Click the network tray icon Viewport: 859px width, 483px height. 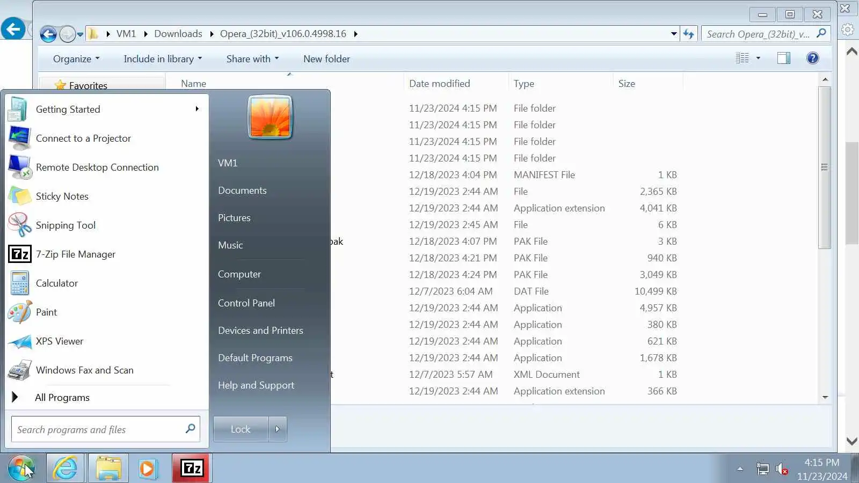pyautogui.click(x=762, y=469)
